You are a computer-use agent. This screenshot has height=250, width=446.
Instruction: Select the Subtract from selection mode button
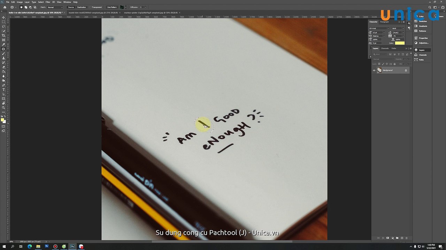30,7
